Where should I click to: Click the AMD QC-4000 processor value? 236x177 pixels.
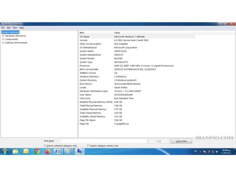click(x=144, y=66)
